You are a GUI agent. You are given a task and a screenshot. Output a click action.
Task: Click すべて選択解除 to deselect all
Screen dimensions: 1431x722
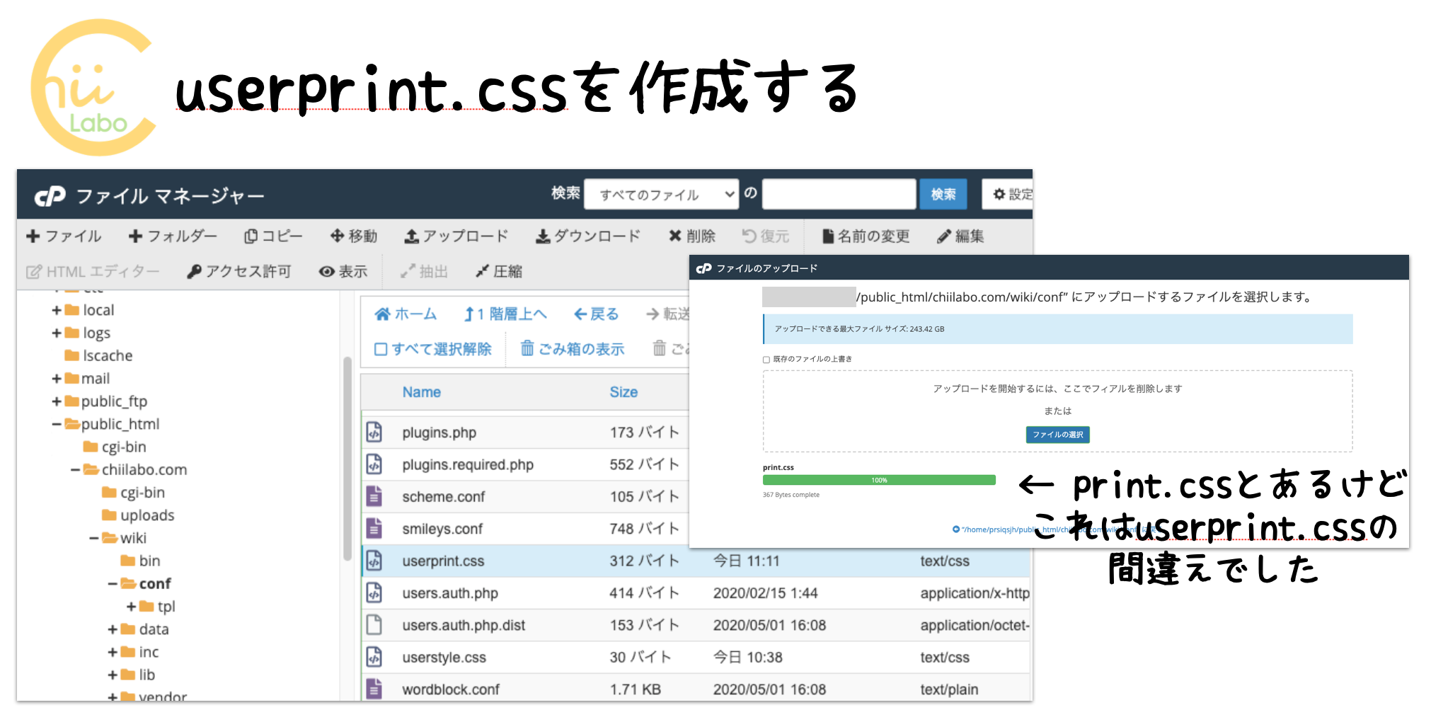434,348
